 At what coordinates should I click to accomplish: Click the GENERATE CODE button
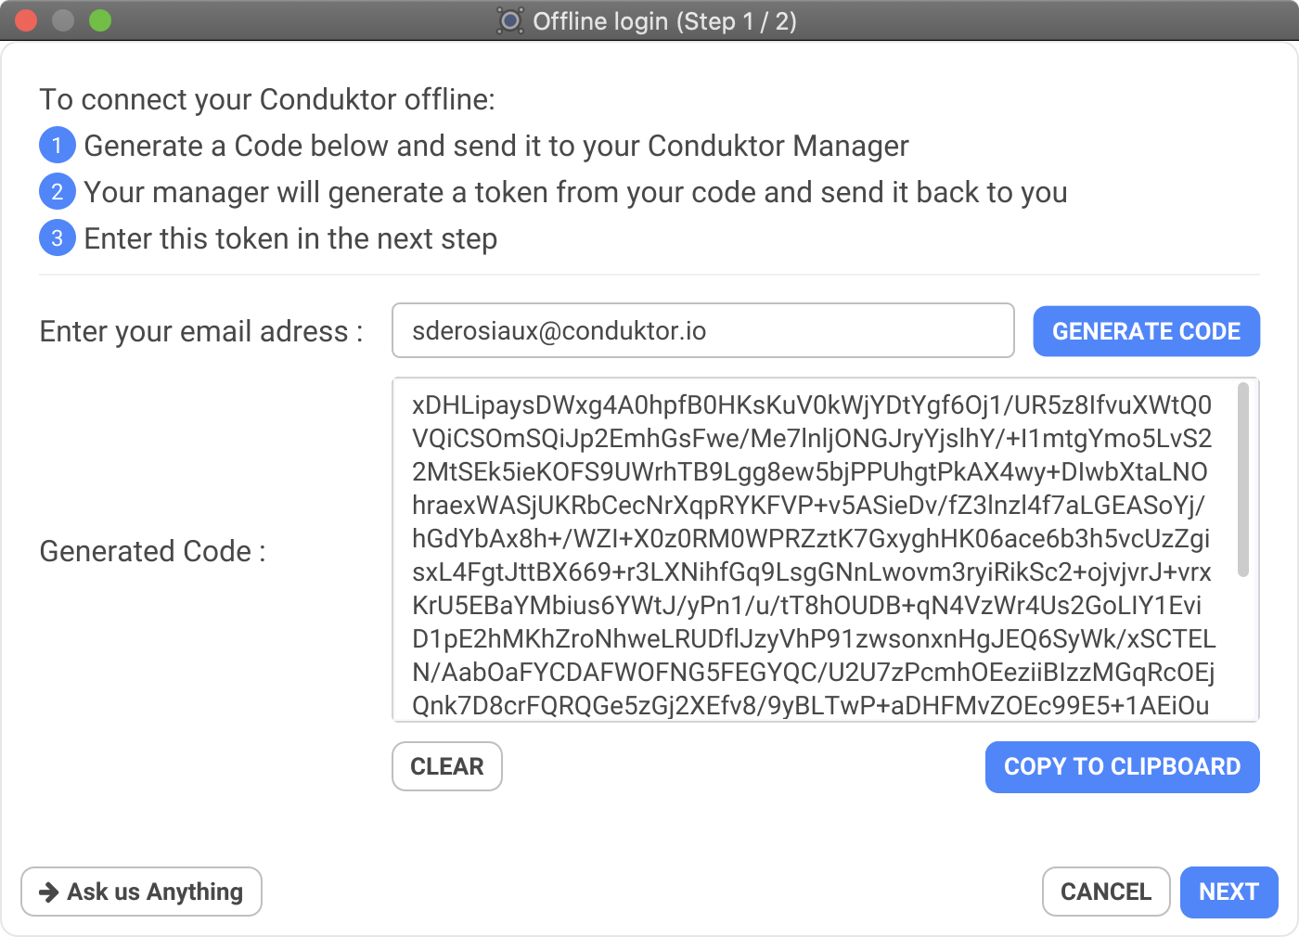1146,331
